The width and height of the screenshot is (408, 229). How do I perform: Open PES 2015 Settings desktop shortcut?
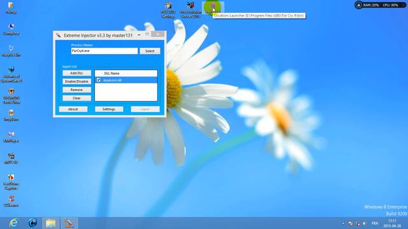(168, 10)
